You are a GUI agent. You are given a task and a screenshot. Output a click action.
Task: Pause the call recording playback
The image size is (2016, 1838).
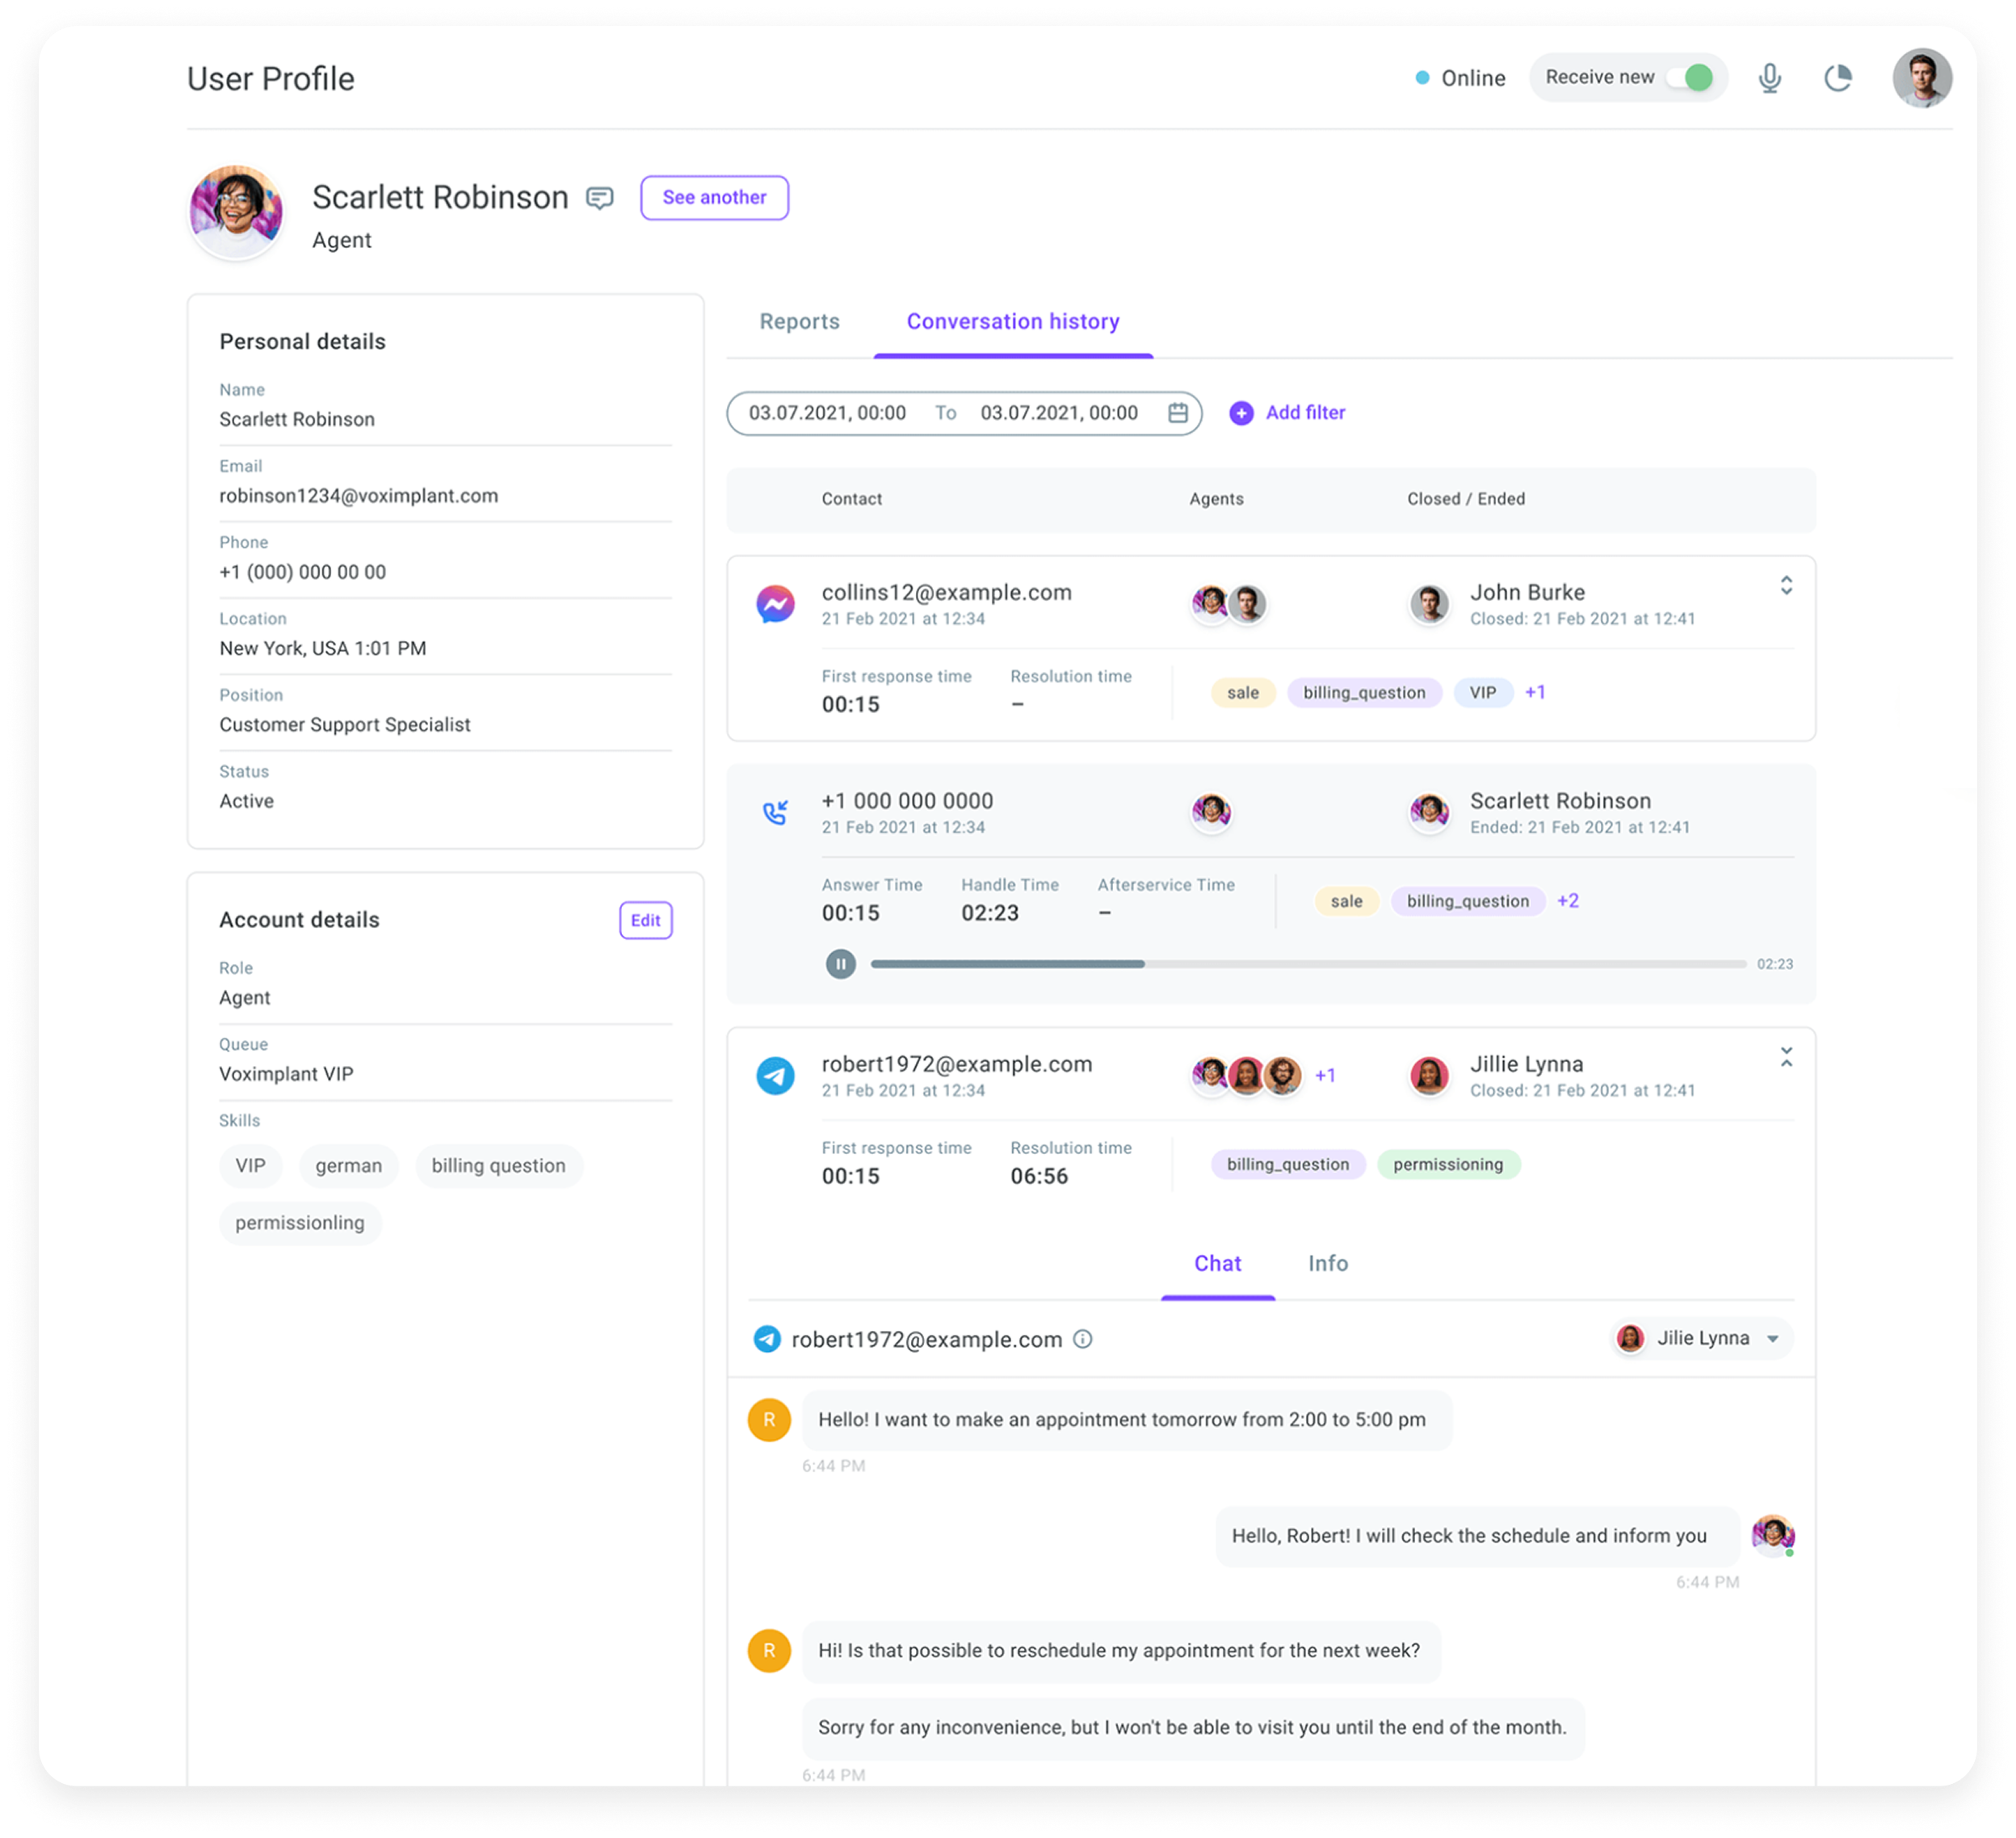[x=840, y=964]
